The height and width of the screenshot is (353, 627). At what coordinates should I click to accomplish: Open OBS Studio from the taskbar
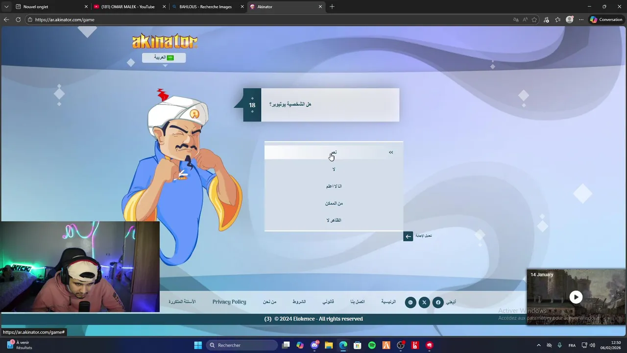(x=401, y=345)
